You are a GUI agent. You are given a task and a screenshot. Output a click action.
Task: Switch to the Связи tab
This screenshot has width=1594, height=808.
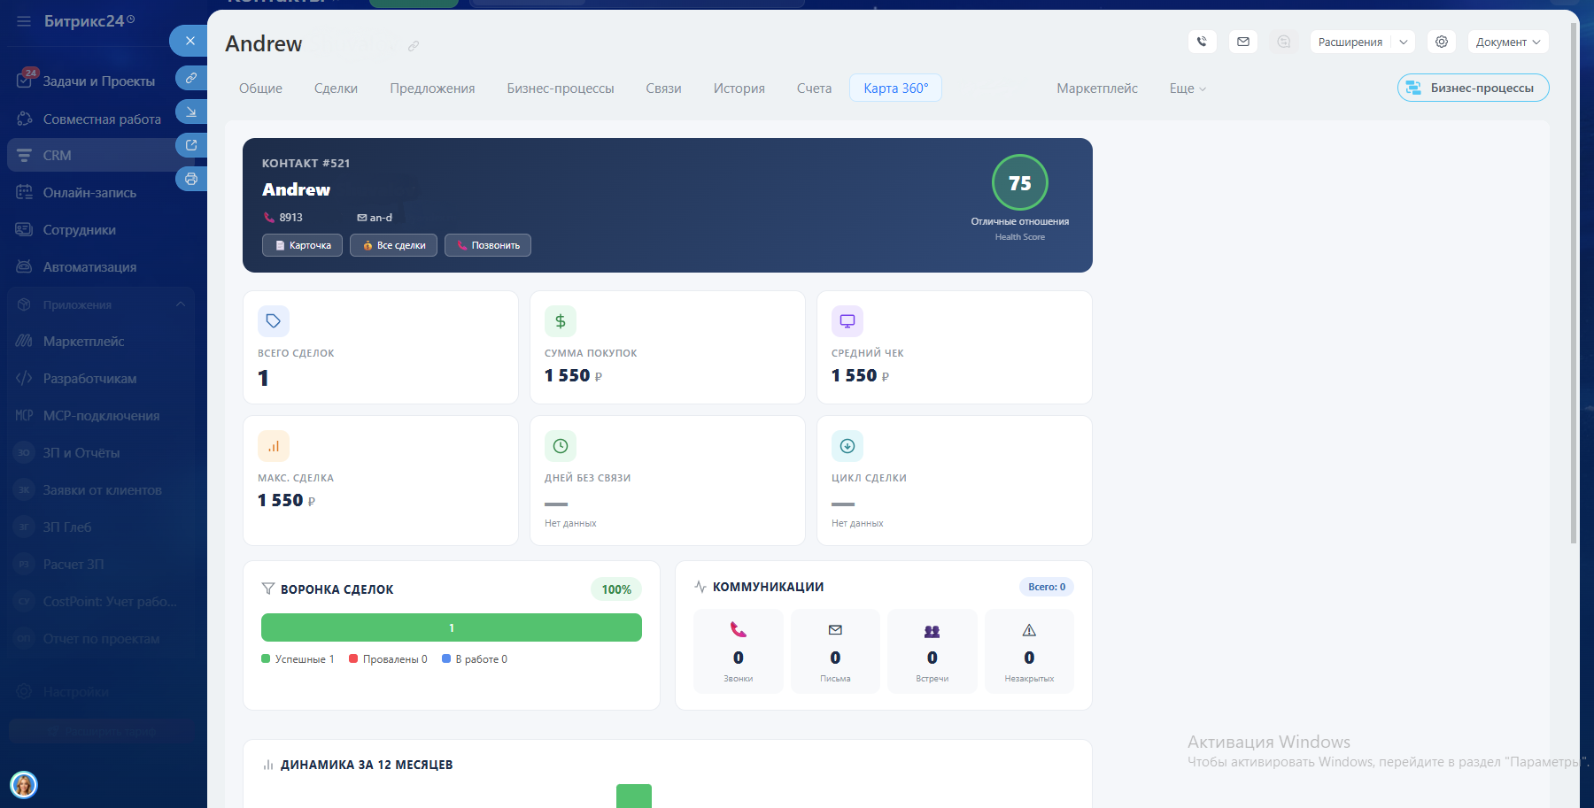(663, 88)
